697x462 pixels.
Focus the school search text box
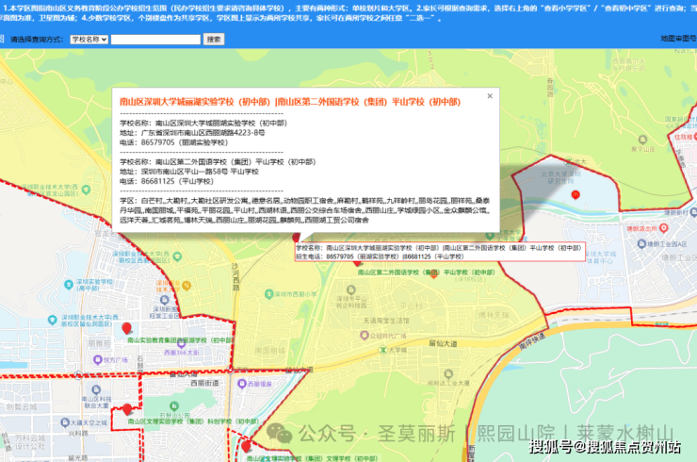point(155,40)
